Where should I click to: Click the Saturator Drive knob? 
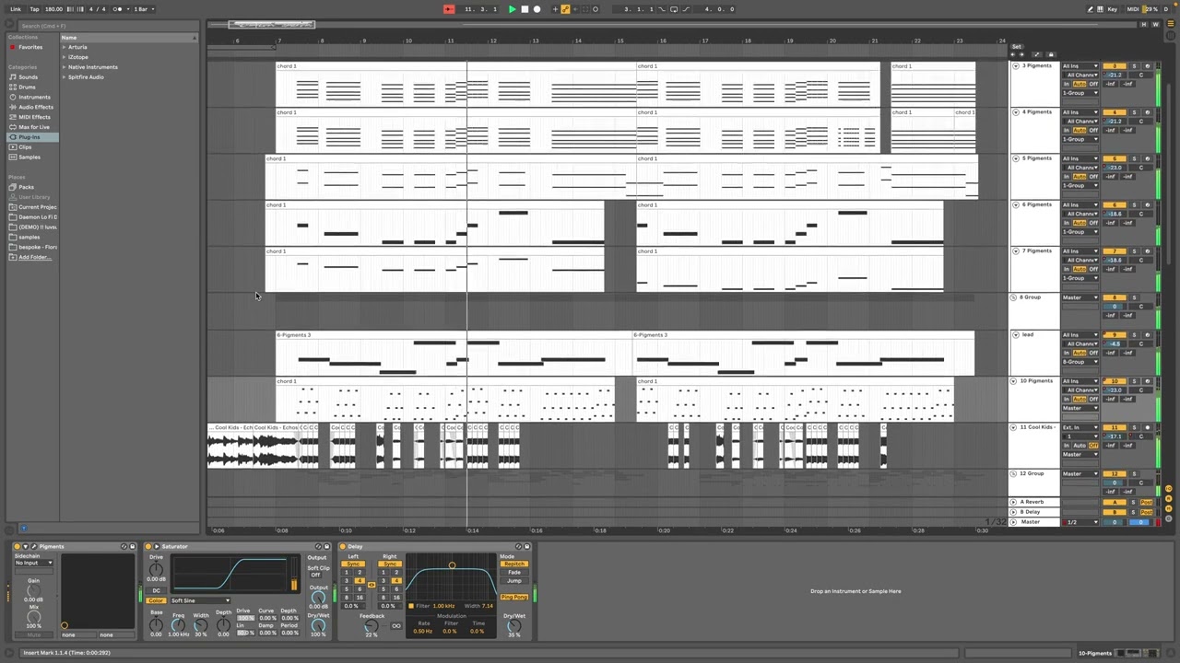tap(156, 571)
